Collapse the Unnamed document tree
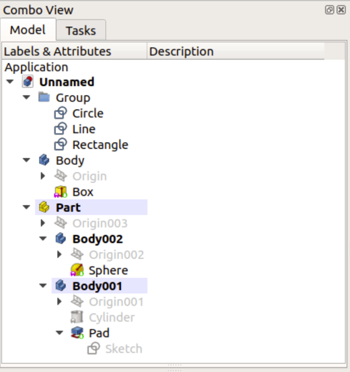The image size is (350, 372). point(10,82)
